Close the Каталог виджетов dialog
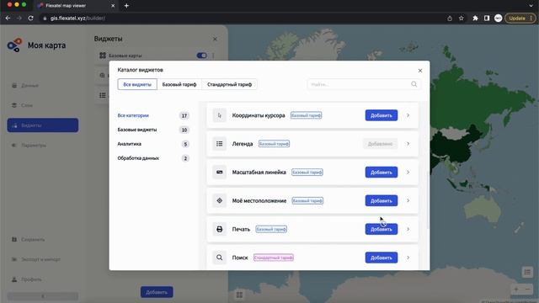This screenshot has width=539, height=303. 420,71
